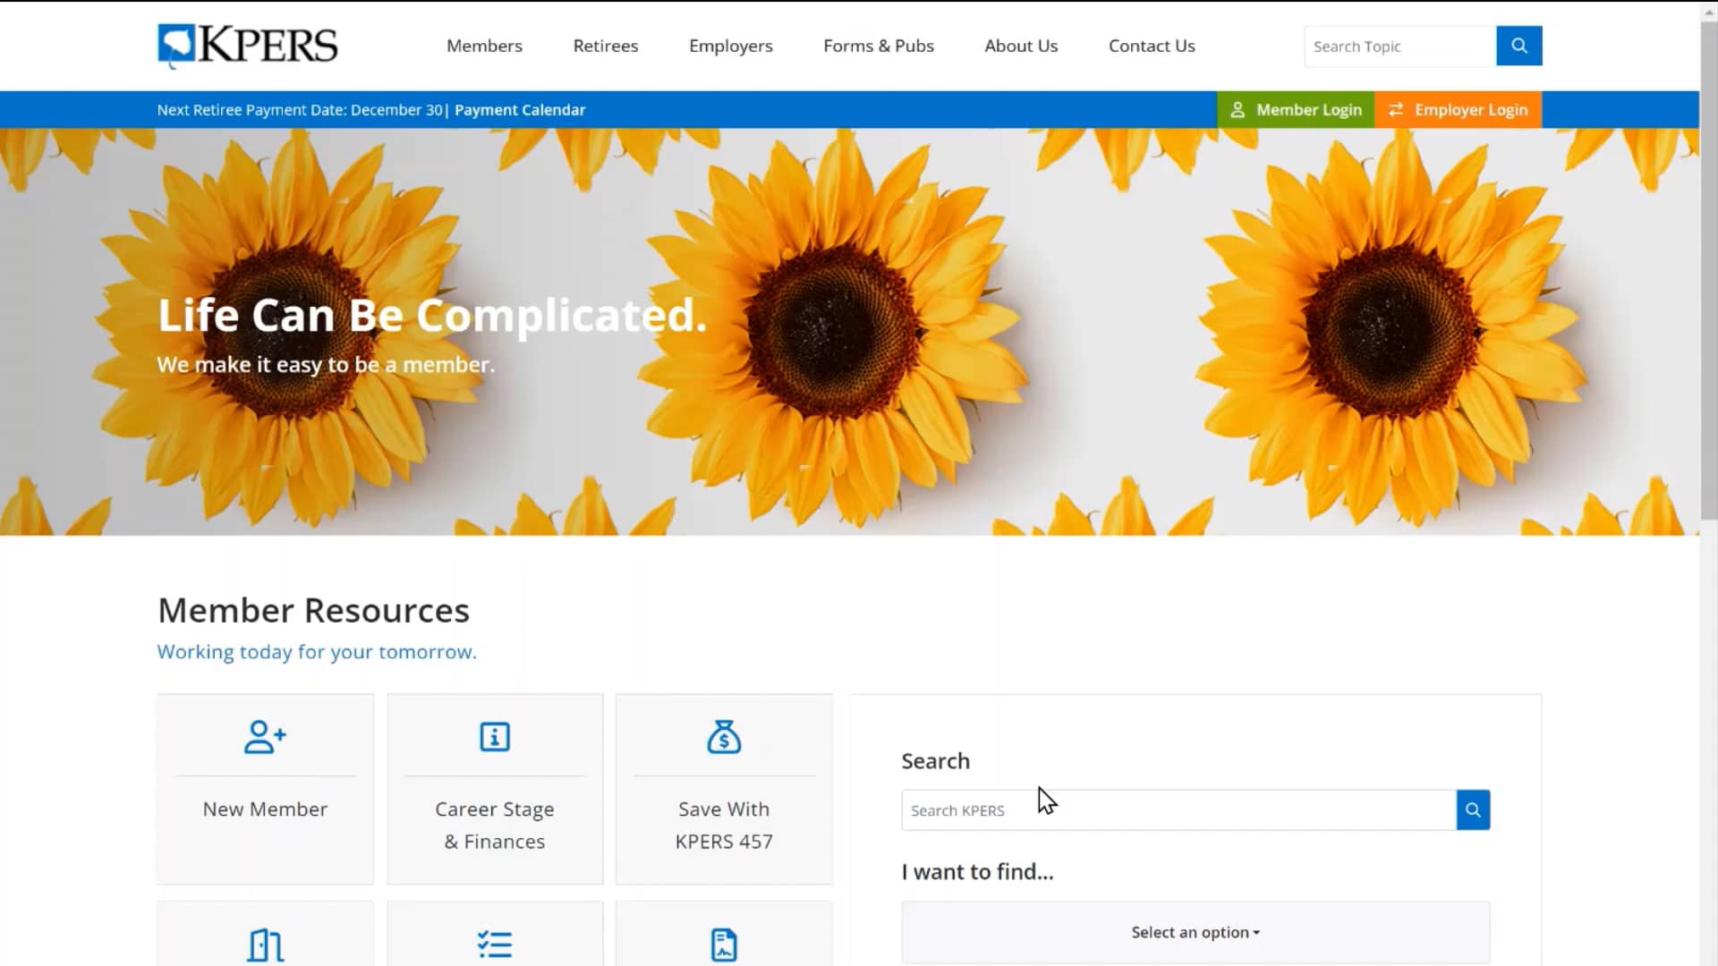This screenshot has width=1718, height=966.
Task: Click inside the Search KPERS field
Action: pyautogui.click(x=1118, y=809)
